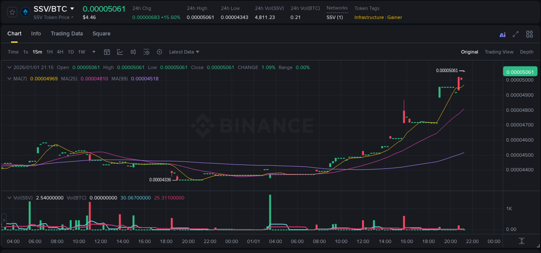541x253 pixels.
Task: Open the chart style line-chart icon
Action: (120, 52)
